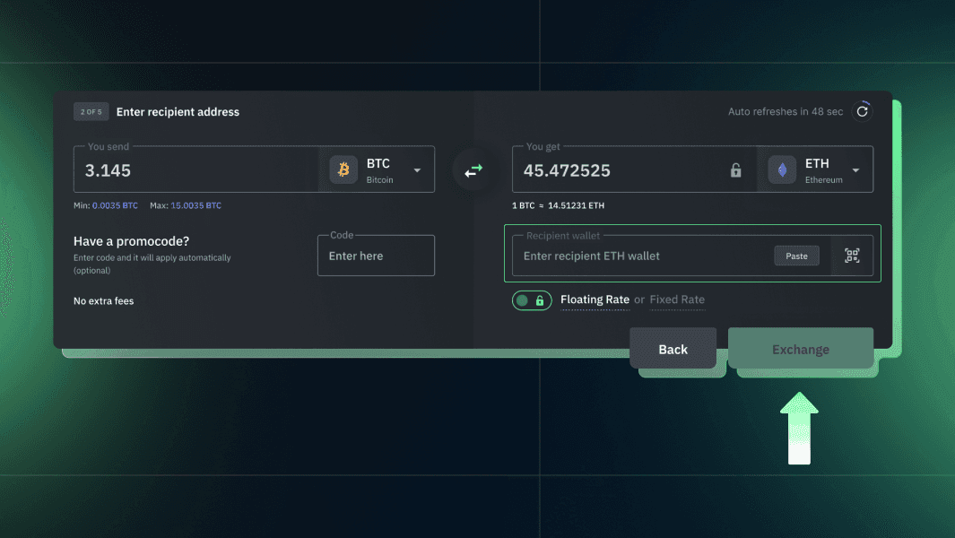Click the Have a promocode? heading
The image size is (955, 538).
[x=132, y=241]
